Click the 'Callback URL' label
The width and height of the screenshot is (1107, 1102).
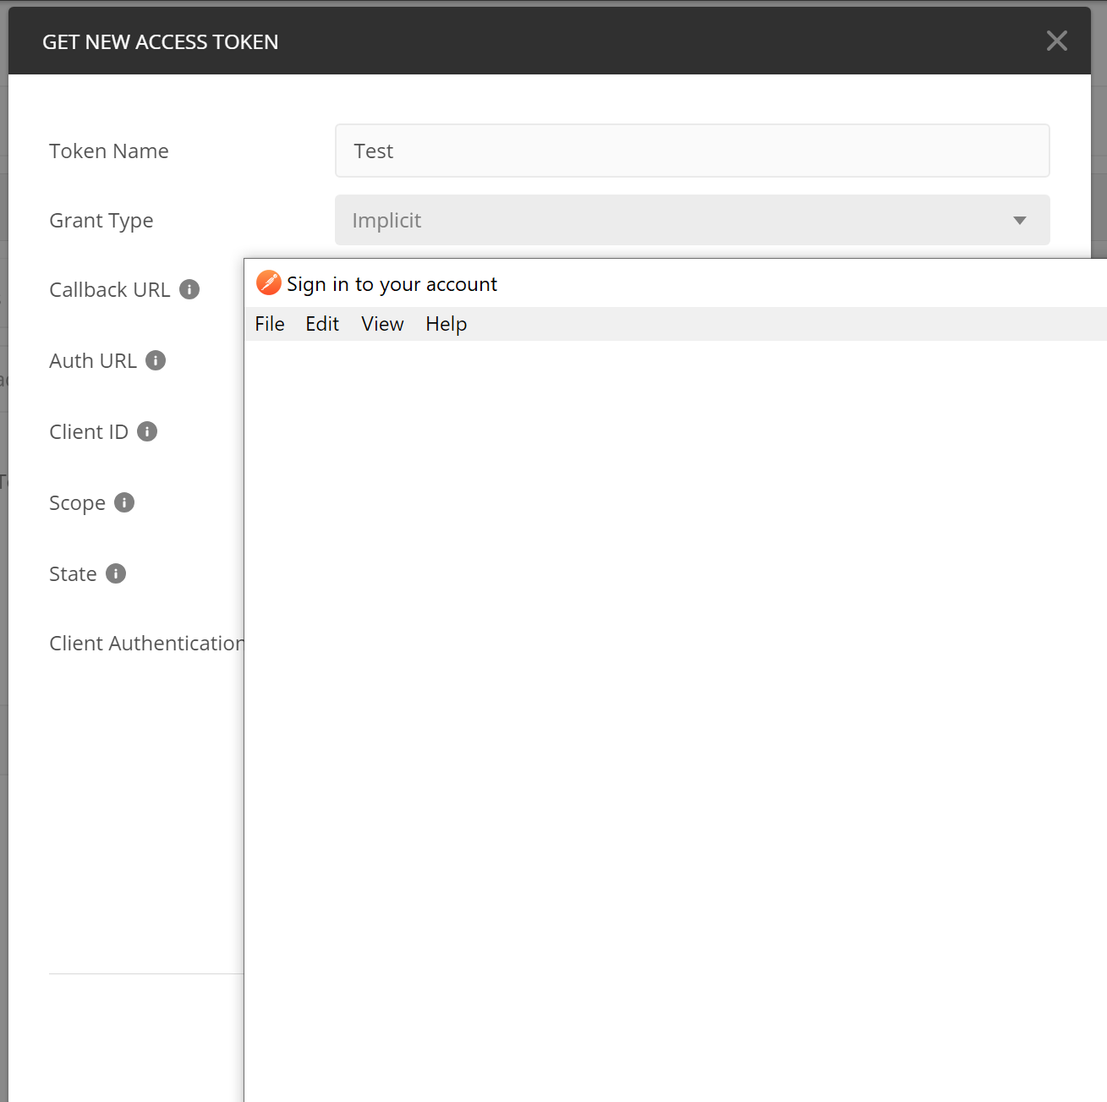tap(110, 290)
